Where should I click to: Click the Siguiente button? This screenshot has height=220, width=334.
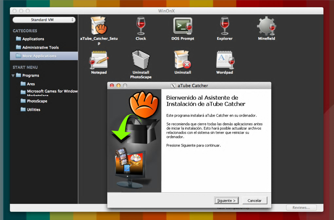(226, 200)
